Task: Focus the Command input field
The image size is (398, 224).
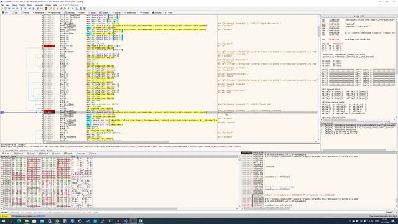Action: (197, 212)
